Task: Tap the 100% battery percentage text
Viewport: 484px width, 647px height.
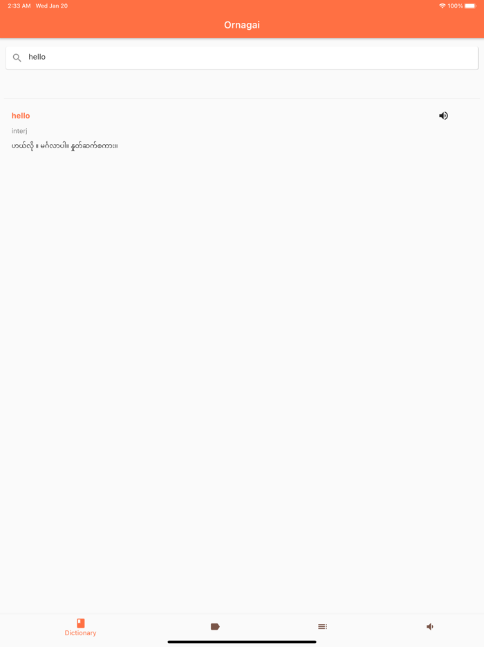Action: coord(455,6)
